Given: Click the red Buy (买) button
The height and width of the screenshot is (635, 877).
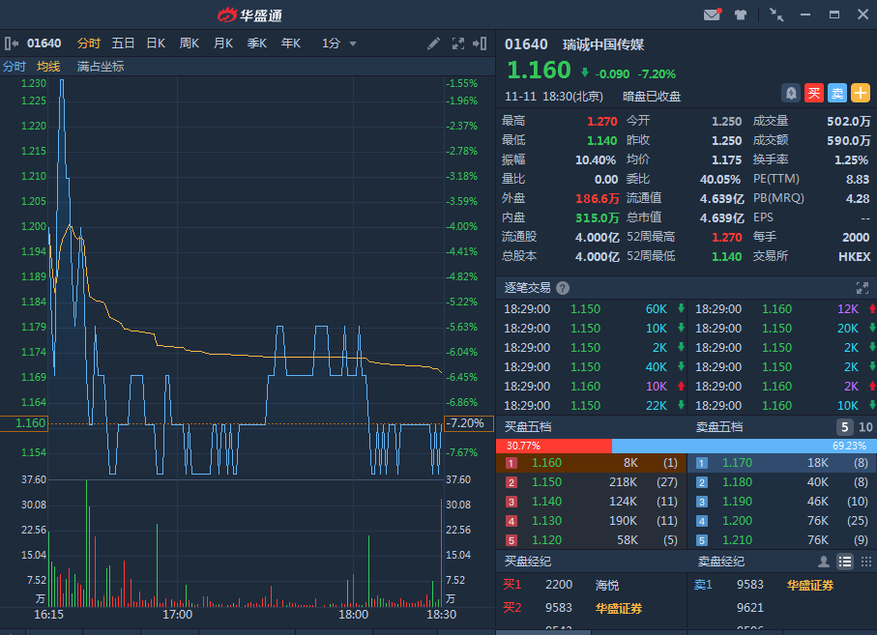Looking at the screenshot, I should tap(814, 93).
